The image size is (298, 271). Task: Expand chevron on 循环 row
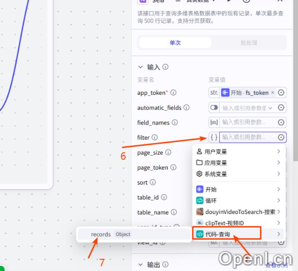pyautogui.click(x=279, y=200)
